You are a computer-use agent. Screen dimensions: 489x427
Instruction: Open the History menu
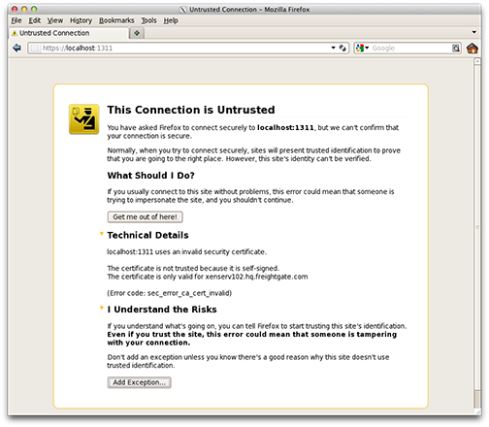point(81,20)
